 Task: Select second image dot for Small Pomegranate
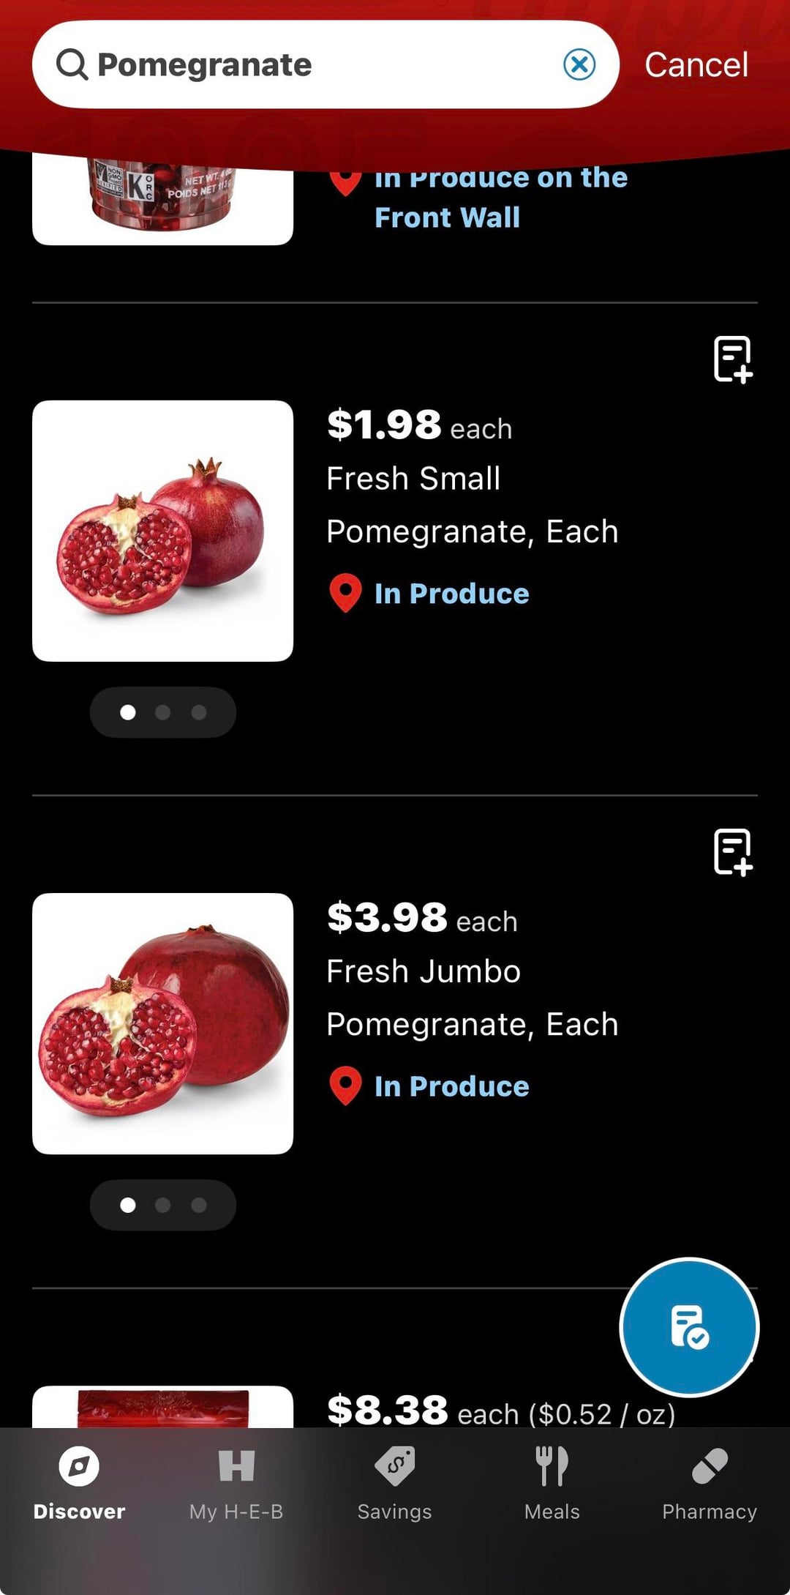(x=163, y=712)
